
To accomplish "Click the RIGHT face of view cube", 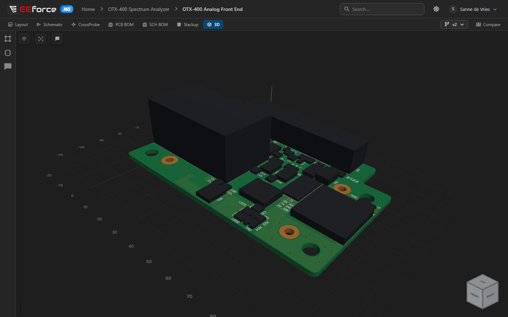I will pyautogui.click(x=490, y=295).
